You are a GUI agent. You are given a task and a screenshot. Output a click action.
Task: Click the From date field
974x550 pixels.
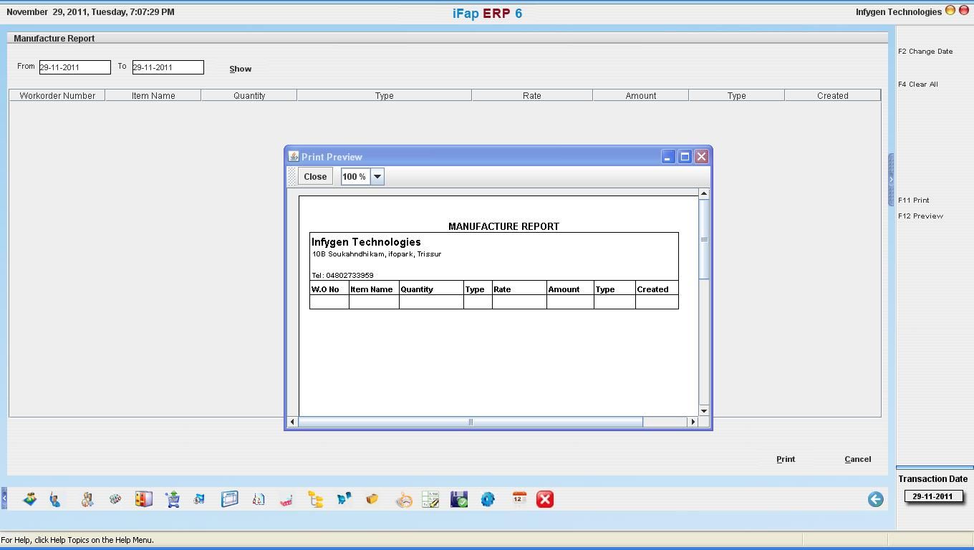[x=75, y=67]
